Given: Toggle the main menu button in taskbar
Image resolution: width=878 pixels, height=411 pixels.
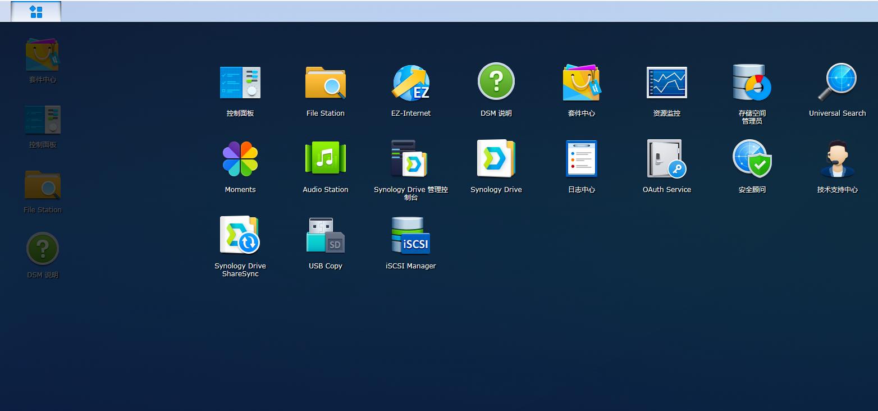Looking at the screenshot, I should tap(36, 12).
